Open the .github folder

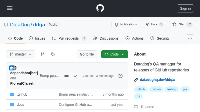(x=22, y=94)
